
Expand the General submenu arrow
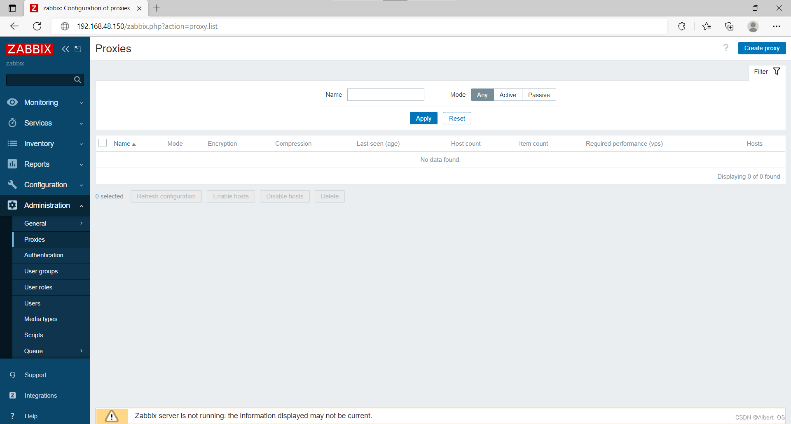[x=82, y=223]
